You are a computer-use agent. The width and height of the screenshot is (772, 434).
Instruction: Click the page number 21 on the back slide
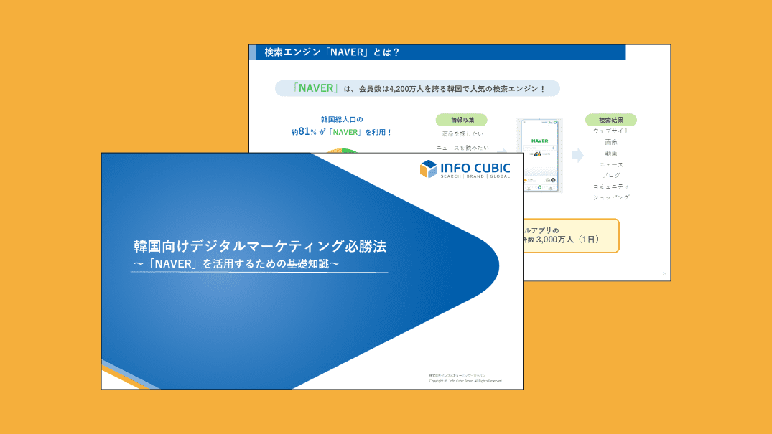664,274
